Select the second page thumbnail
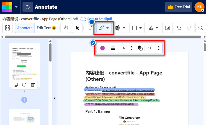The image size is (206, 125). [24, 117]
